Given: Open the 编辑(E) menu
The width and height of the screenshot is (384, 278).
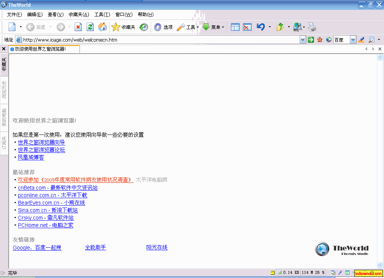Looking at the screenshot, I should pos(35,15).
